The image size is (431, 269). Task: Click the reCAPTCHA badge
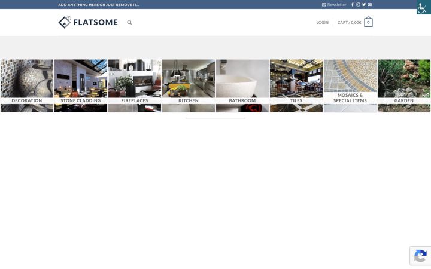(x=420, y=256)
